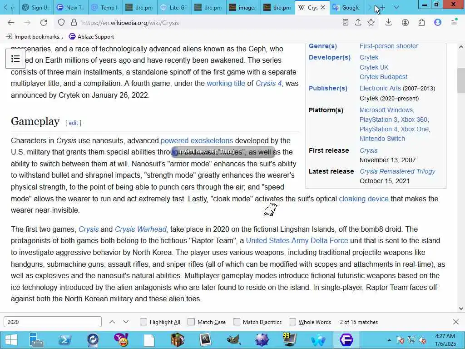
Task: Open the Crysis Warhead link
Action: pyautogui.click(x=141, y=229)
